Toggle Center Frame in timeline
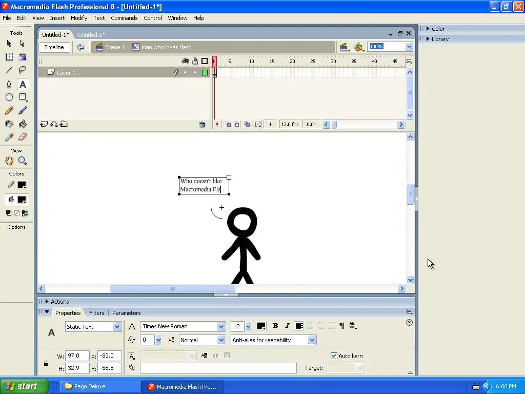 pyautogui.click(x=217, y=124)
